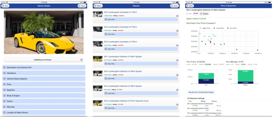Click chevron arrow for 2014 Squarda Corse row

(x=177, y=105)
